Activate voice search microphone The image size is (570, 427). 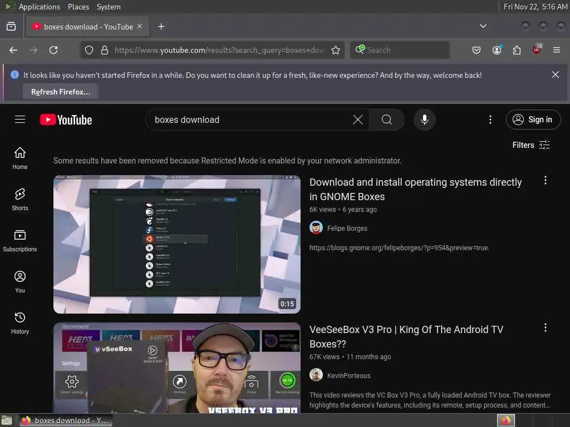pos(424,120)
